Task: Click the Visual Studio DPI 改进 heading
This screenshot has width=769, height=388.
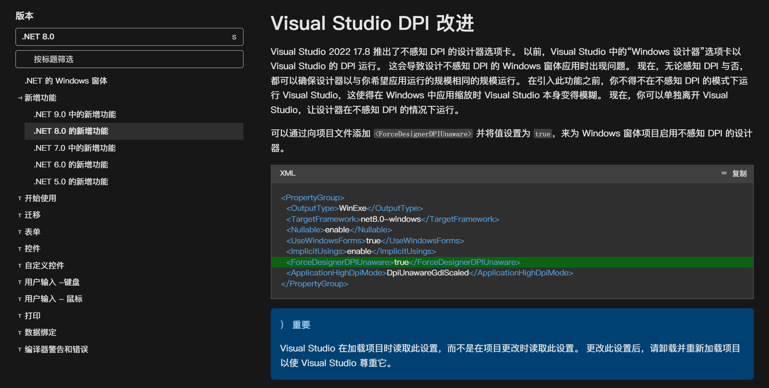Action: pyautogui.click(x=372, y=23)
